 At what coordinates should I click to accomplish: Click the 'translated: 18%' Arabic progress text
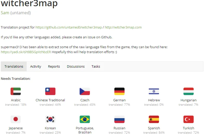click(16, 105)
